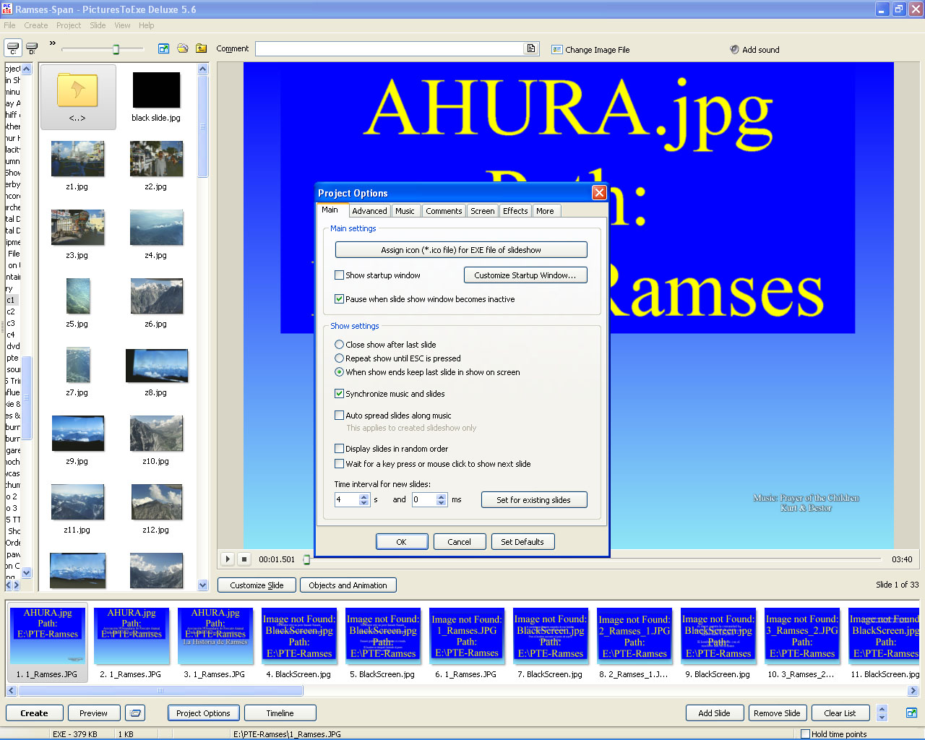
Task: Select Repeat show until ESC is pressed
Action: [x=339, y=358]
